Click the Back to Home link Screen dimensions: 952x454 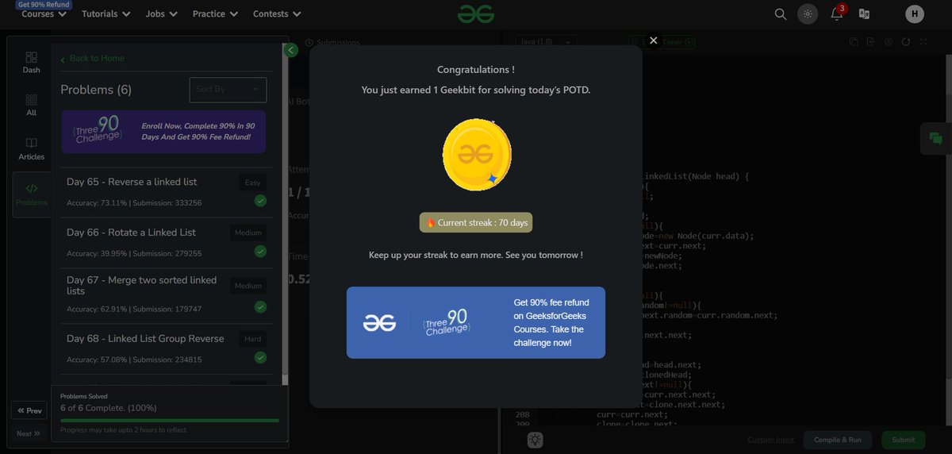click(92, 58)
